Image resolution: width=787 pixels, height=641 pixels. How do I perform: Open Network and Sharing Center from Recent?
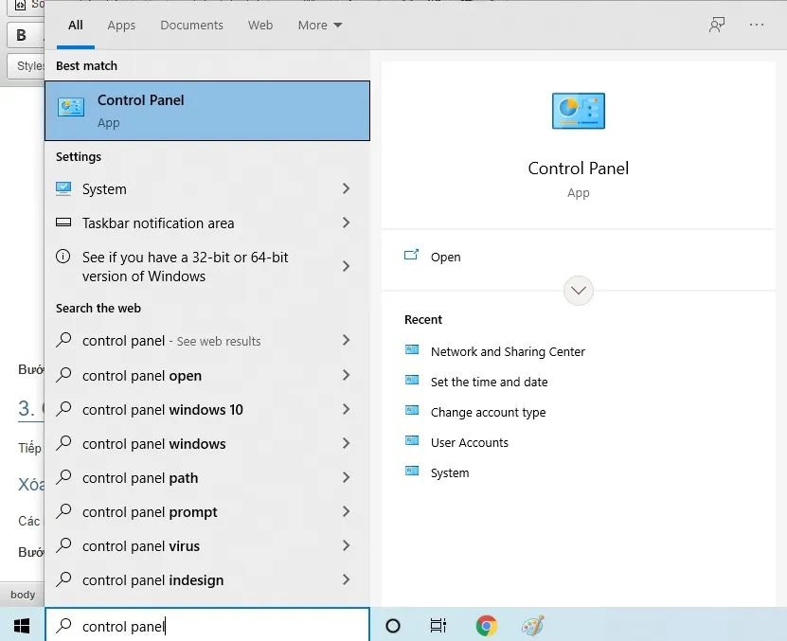pos(506,351)
